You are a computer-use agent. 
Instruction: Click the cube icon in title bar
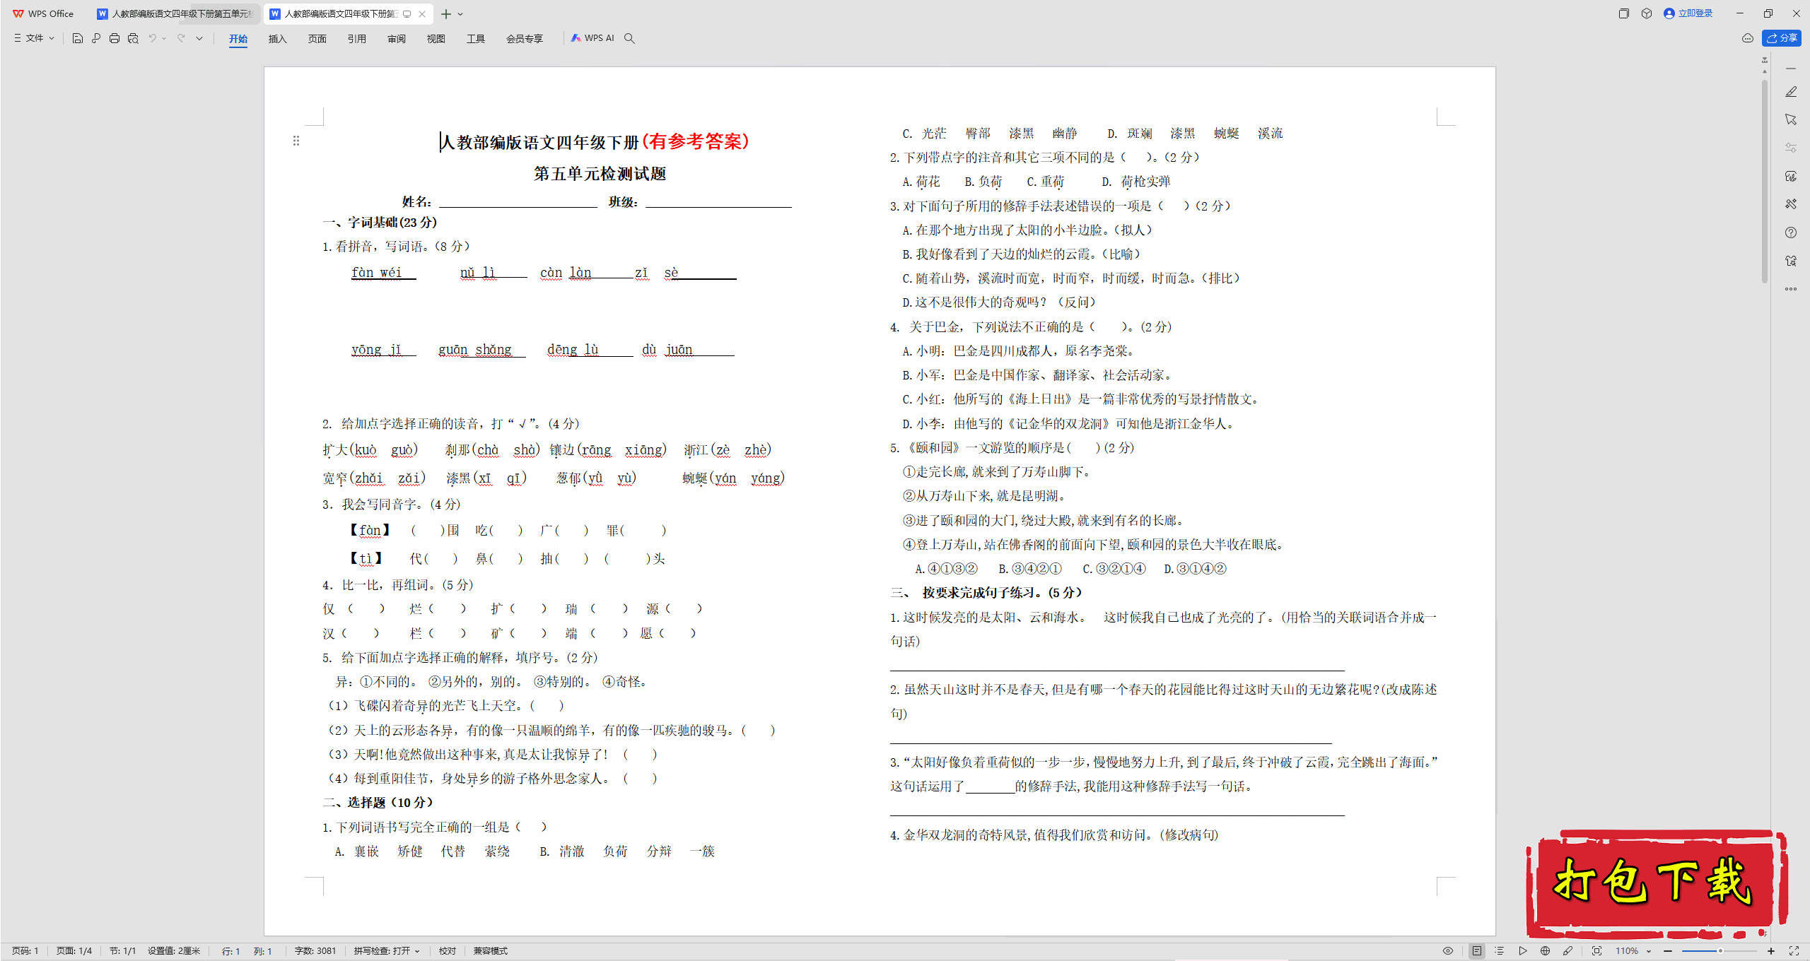[1647, 13]
